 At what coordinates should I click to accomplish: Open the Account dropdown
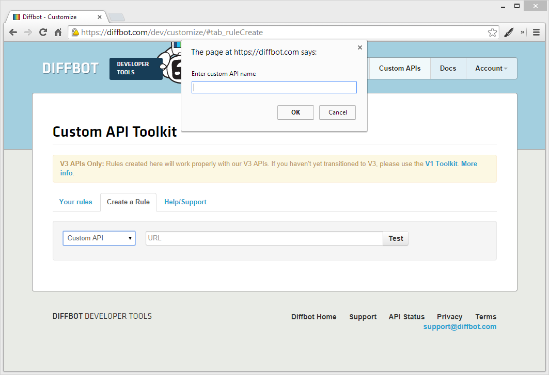point(491,68)
